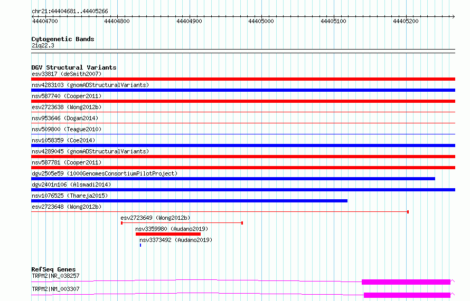Click the 44404900 ruler position
This screenshot has width=470, height=301.
189,21
